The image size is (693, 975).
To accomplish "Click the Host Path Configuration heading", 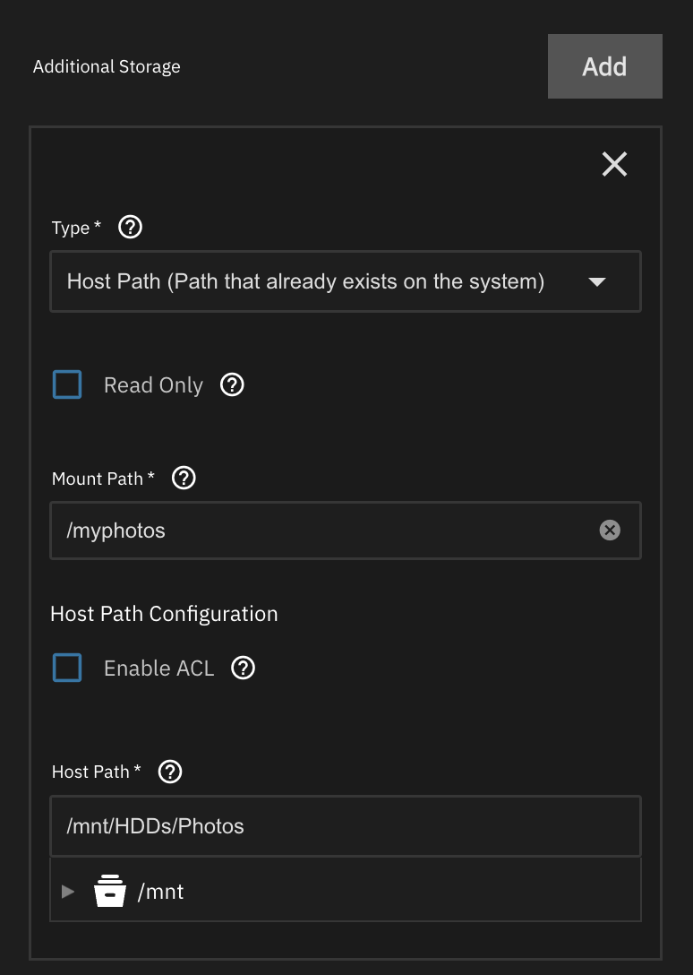I will click(164, 614).
